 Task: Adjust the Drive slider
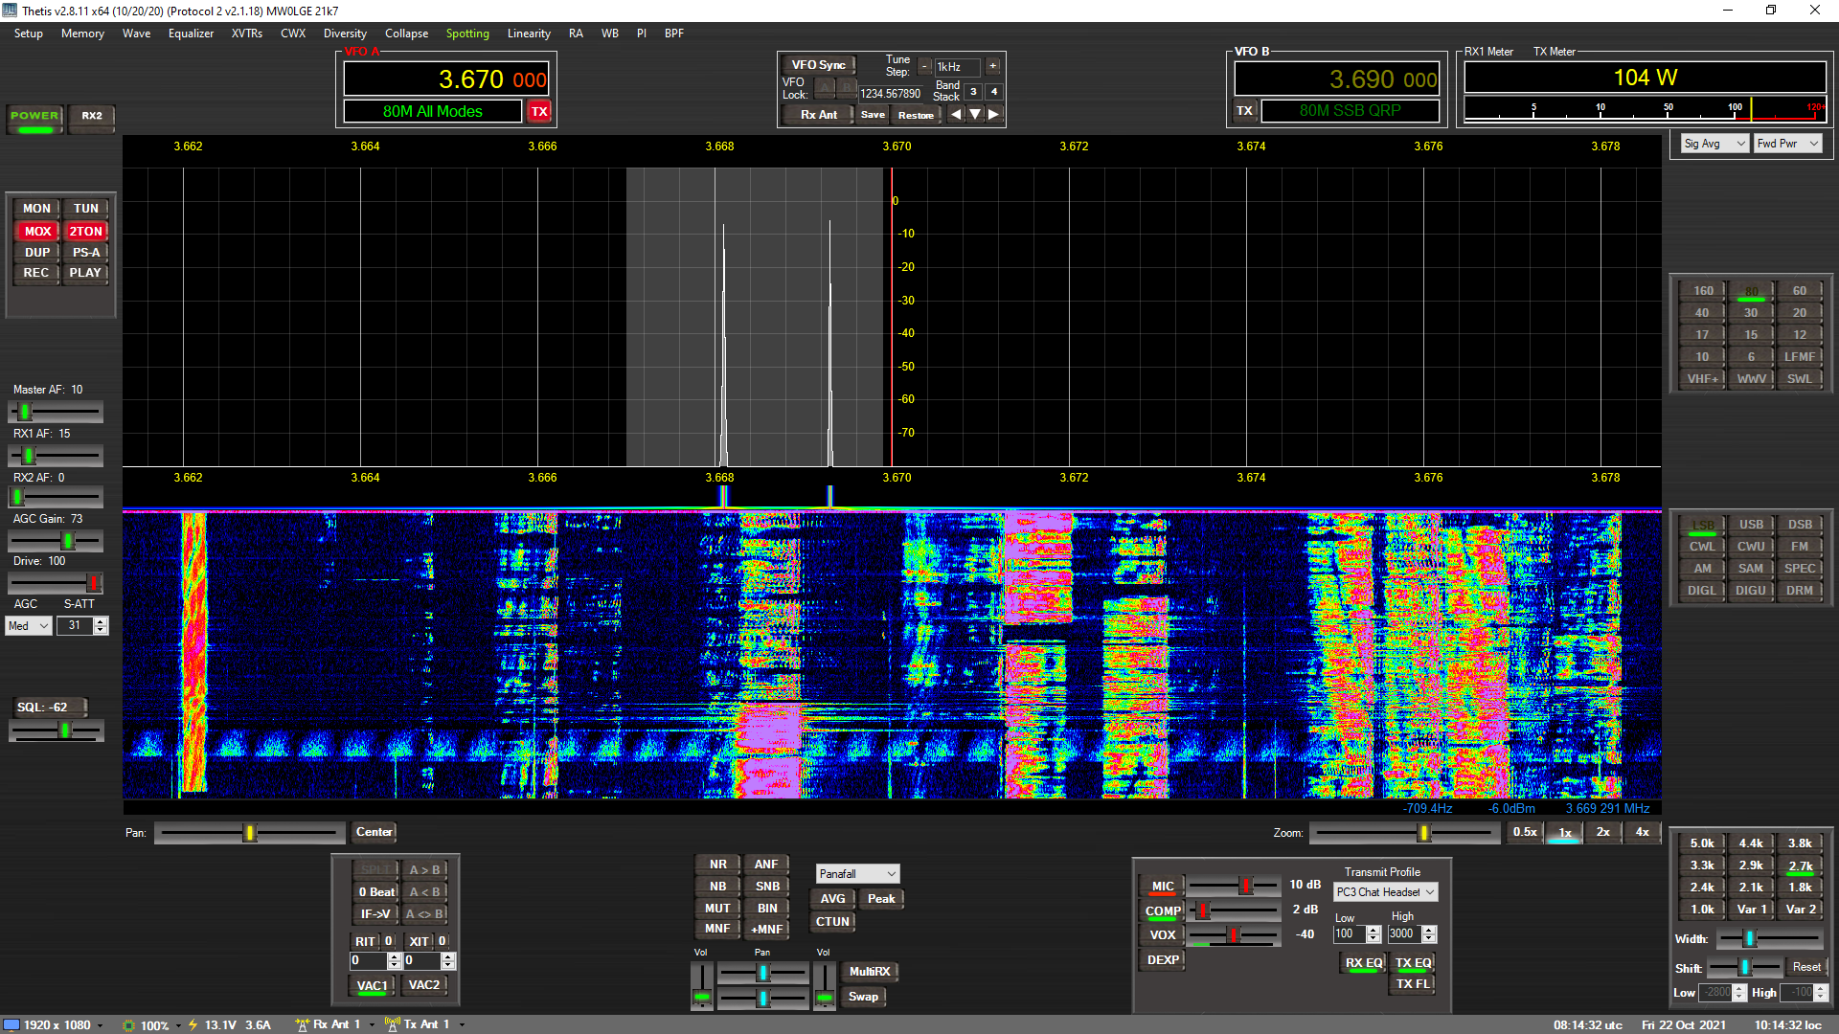(56, 582)
